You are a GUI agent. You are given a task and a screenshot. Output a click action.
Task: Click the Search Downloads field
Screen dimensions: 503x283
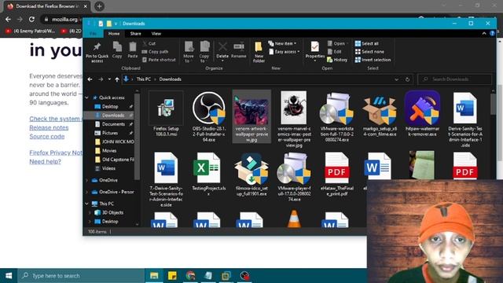click(x=455, y=79)
